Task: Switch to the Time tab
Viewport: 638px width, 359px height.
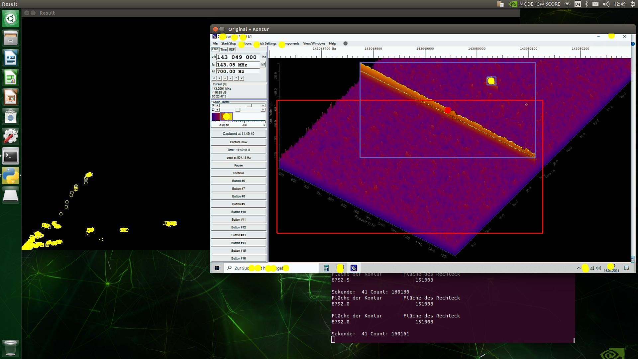Action: pos(224,49)
